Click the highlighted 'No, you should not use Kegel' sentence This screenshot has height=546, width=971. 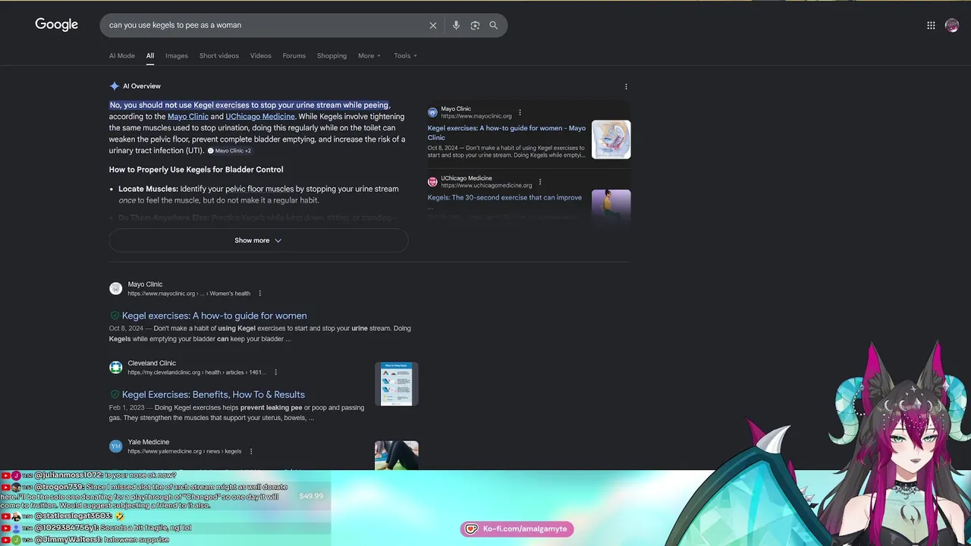(249, 105)
